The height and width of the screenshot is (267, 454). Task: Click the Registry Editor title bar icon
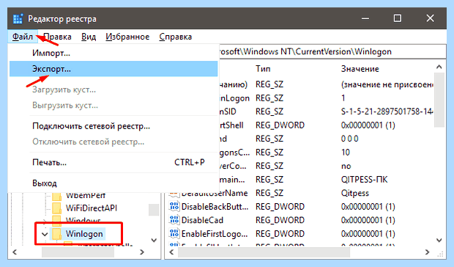point(18,19)
